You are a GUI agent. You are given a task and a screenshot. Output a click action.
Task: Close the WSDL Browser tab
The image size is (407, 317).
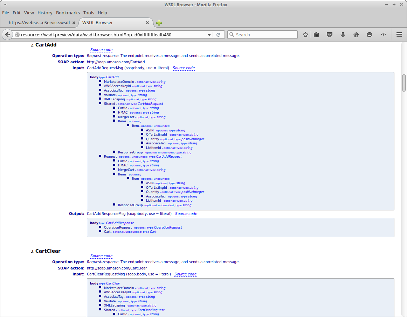point(147,23)
